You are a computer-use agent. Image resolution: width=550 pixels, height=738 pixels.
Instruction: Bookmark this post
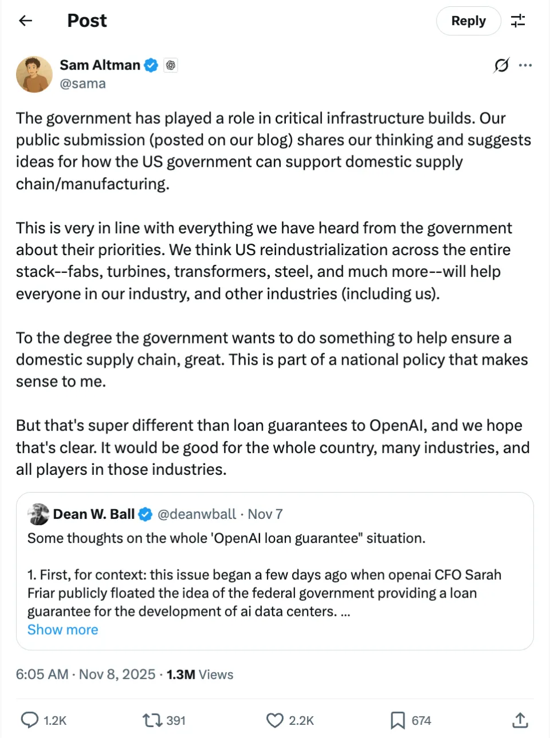(398, 720)
